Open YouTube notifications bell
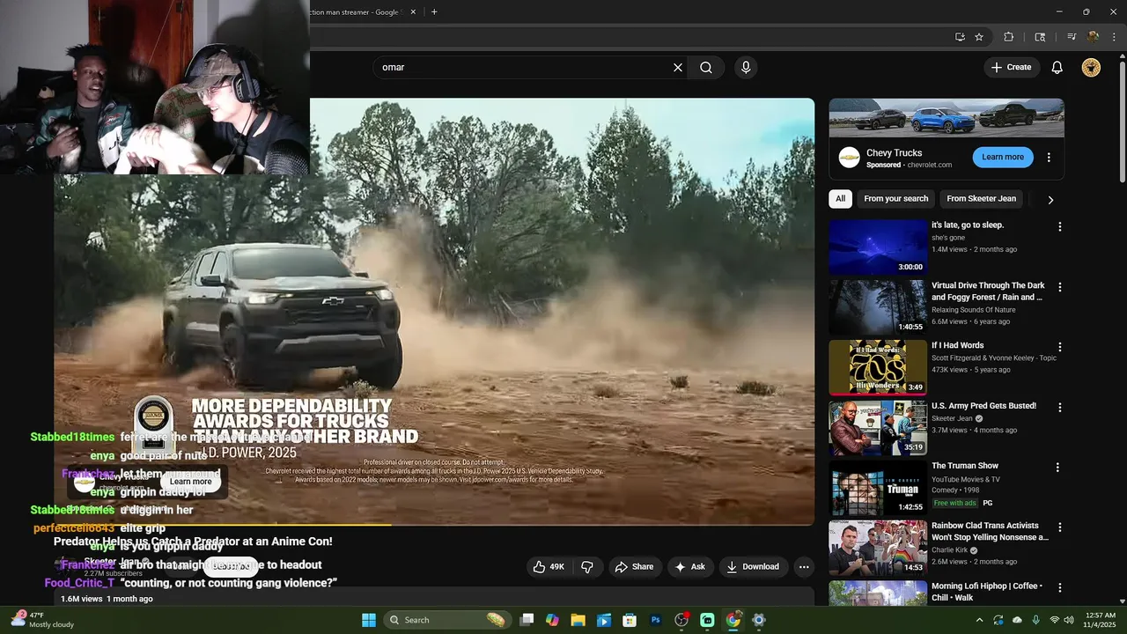Image resolution: width=1127 pixels, height=634 pixels. (1057, 67)
